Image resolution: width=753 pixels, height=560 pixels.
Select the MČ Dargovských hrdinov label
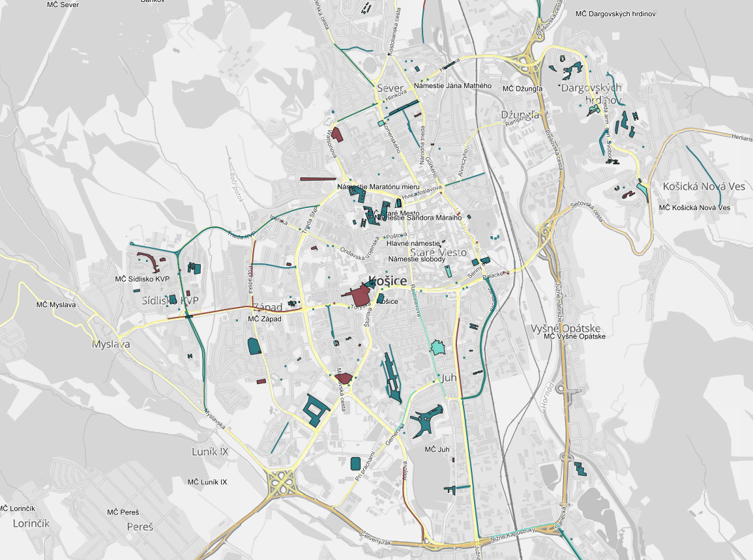pos(615,14)
